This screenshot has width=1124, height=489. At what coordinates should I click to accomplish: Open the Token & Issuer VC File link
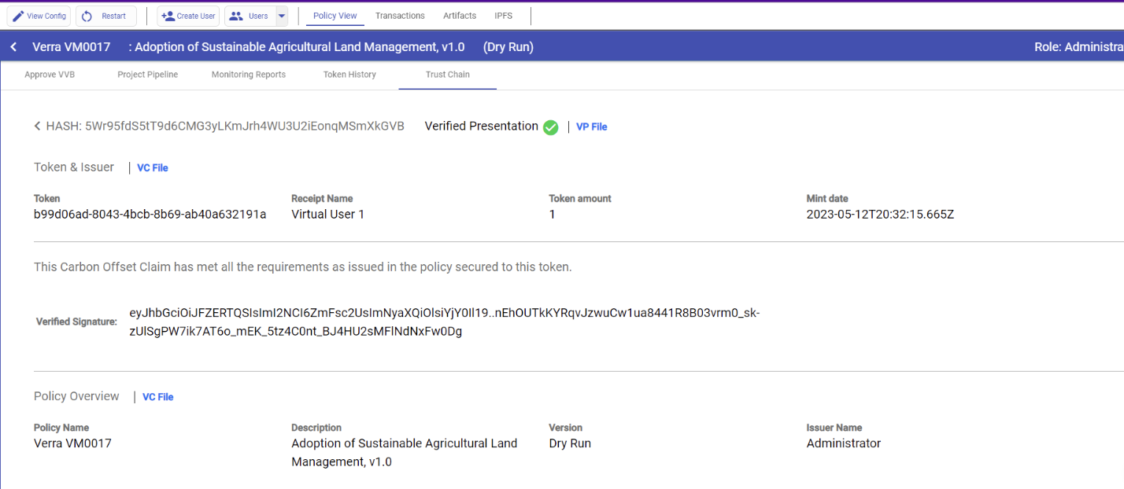[153, 167]
